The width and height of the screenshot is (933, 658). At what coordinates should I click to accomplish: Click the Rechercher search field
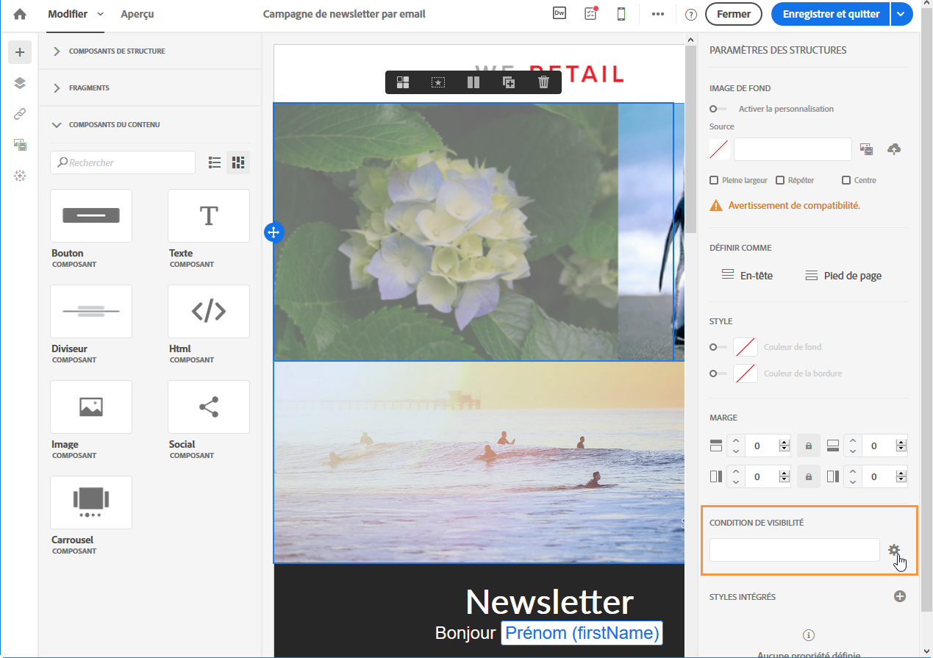(123, 162)
